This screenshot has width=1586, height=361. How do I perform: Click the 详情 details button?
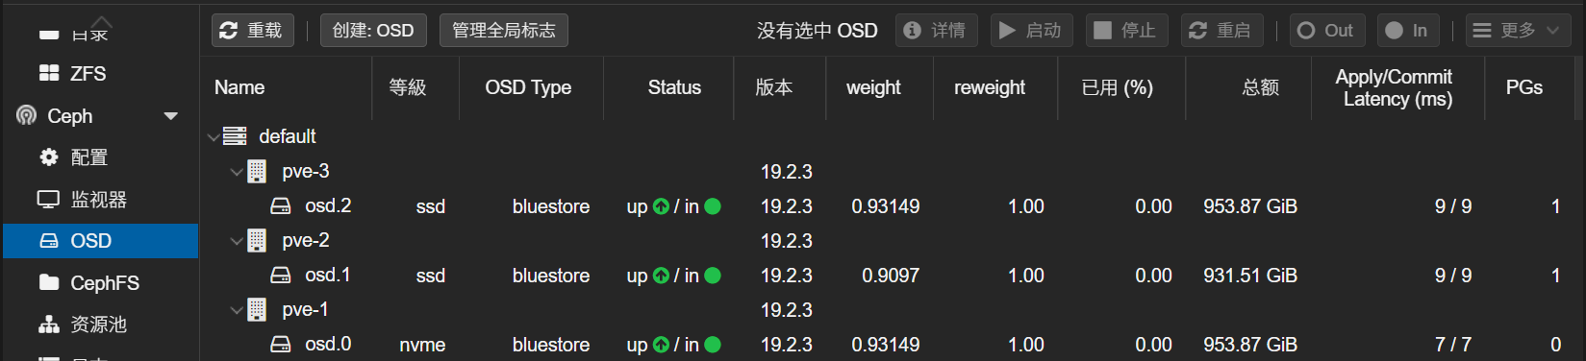click(936, 31)
